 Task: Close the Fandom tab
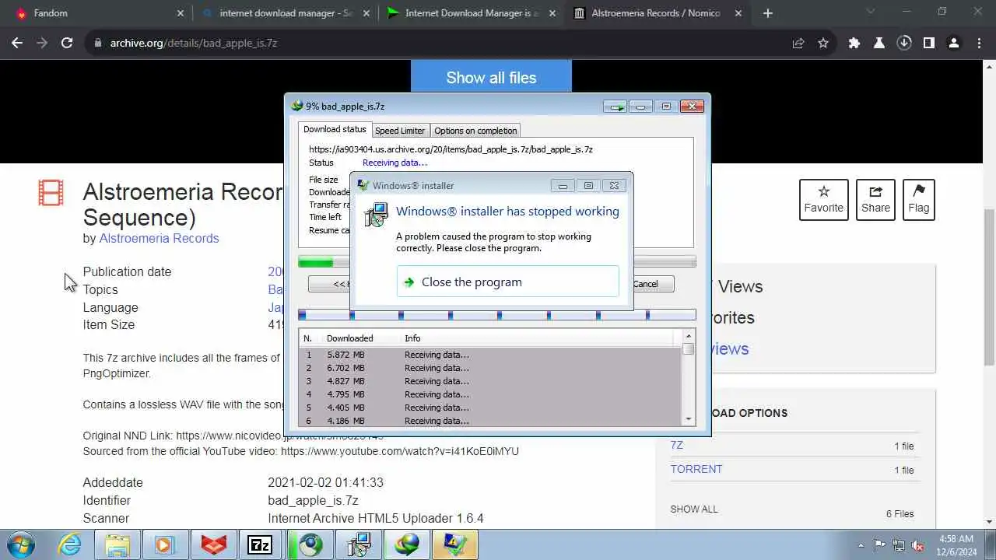tap(181, 13)
